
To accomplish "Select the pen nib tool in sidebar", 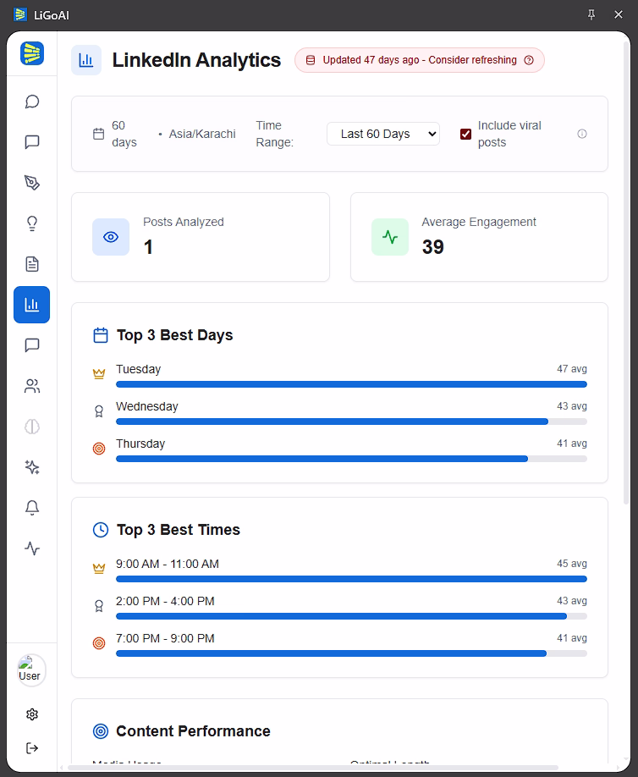I will (32, 183).
